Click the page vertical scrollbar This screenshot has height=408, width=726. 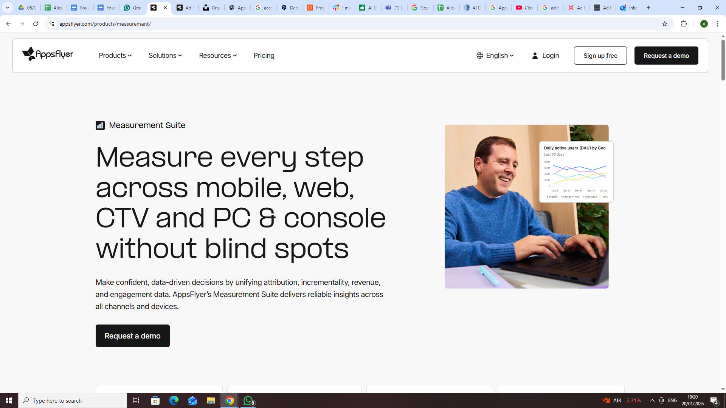tap(723, 60)
